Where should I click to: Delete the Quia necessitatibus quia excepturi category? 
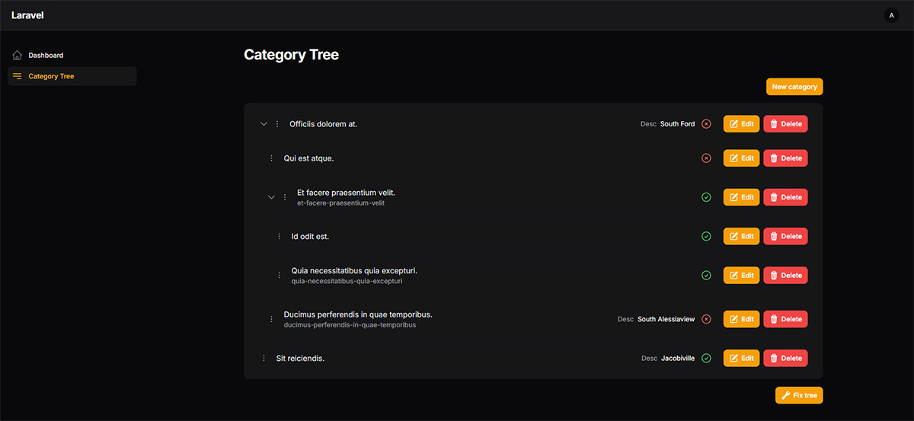click(x=785, y=276)
